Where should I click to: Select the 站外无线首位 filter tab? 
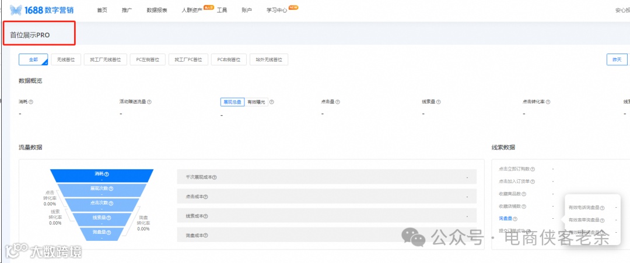coord(269,60)
